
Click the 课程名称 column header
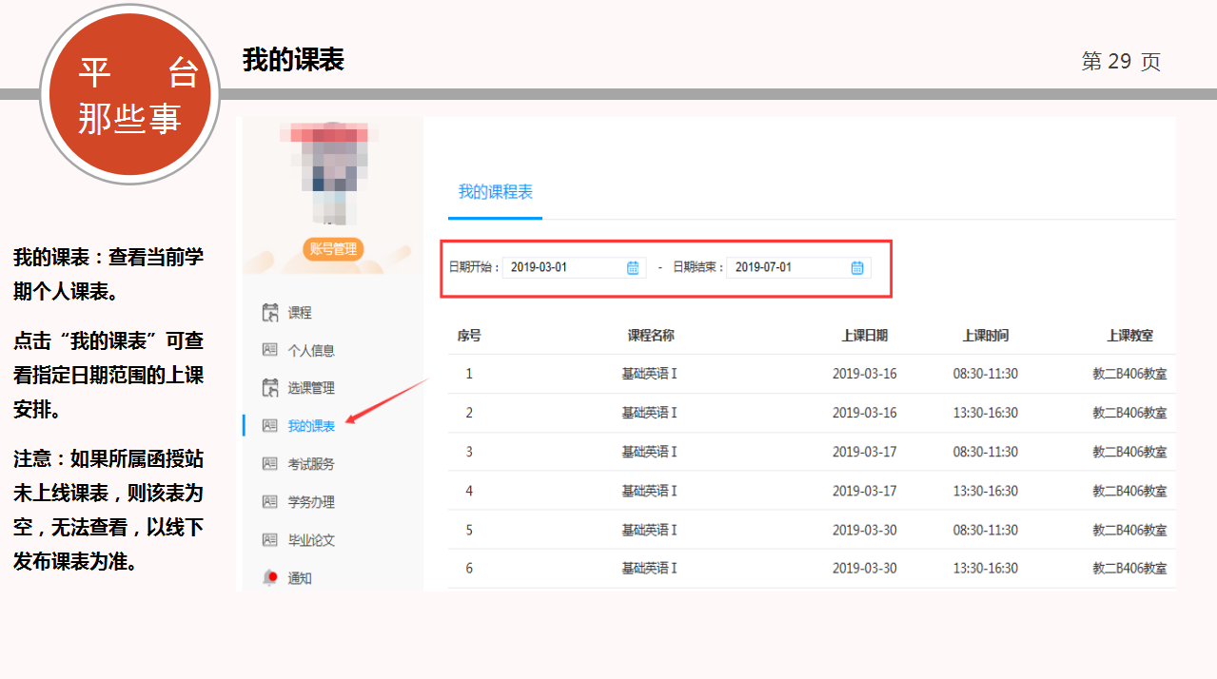[651, 336]
